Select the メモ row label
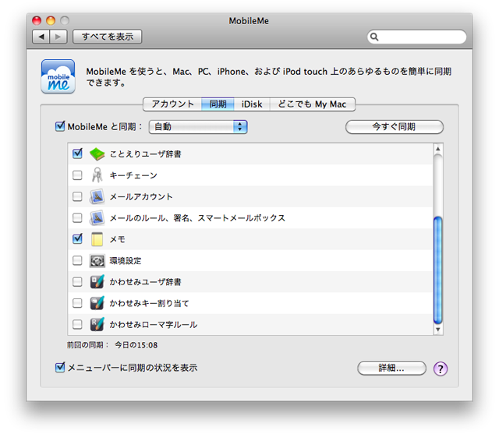499x441 pixels. 118,239
